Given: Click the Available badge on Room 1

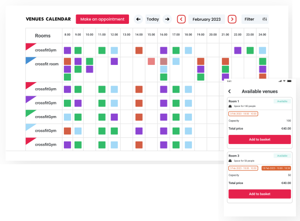Looking at the screenshot, I should (282, 101).
